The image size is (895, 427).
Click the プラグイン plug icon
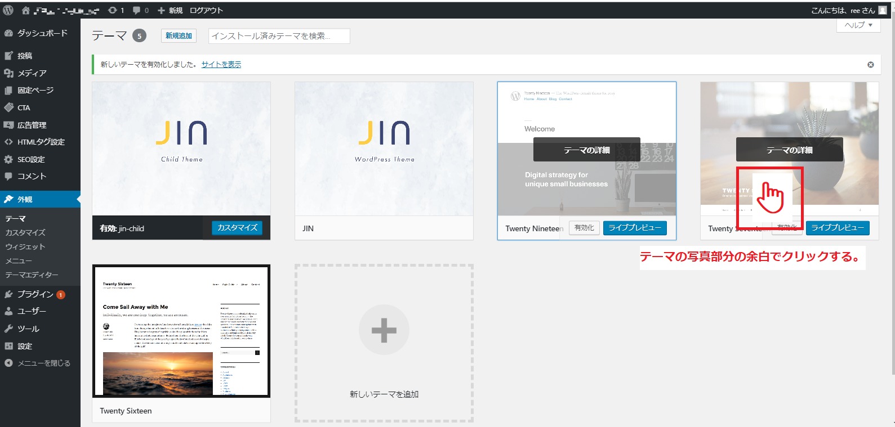8,294
